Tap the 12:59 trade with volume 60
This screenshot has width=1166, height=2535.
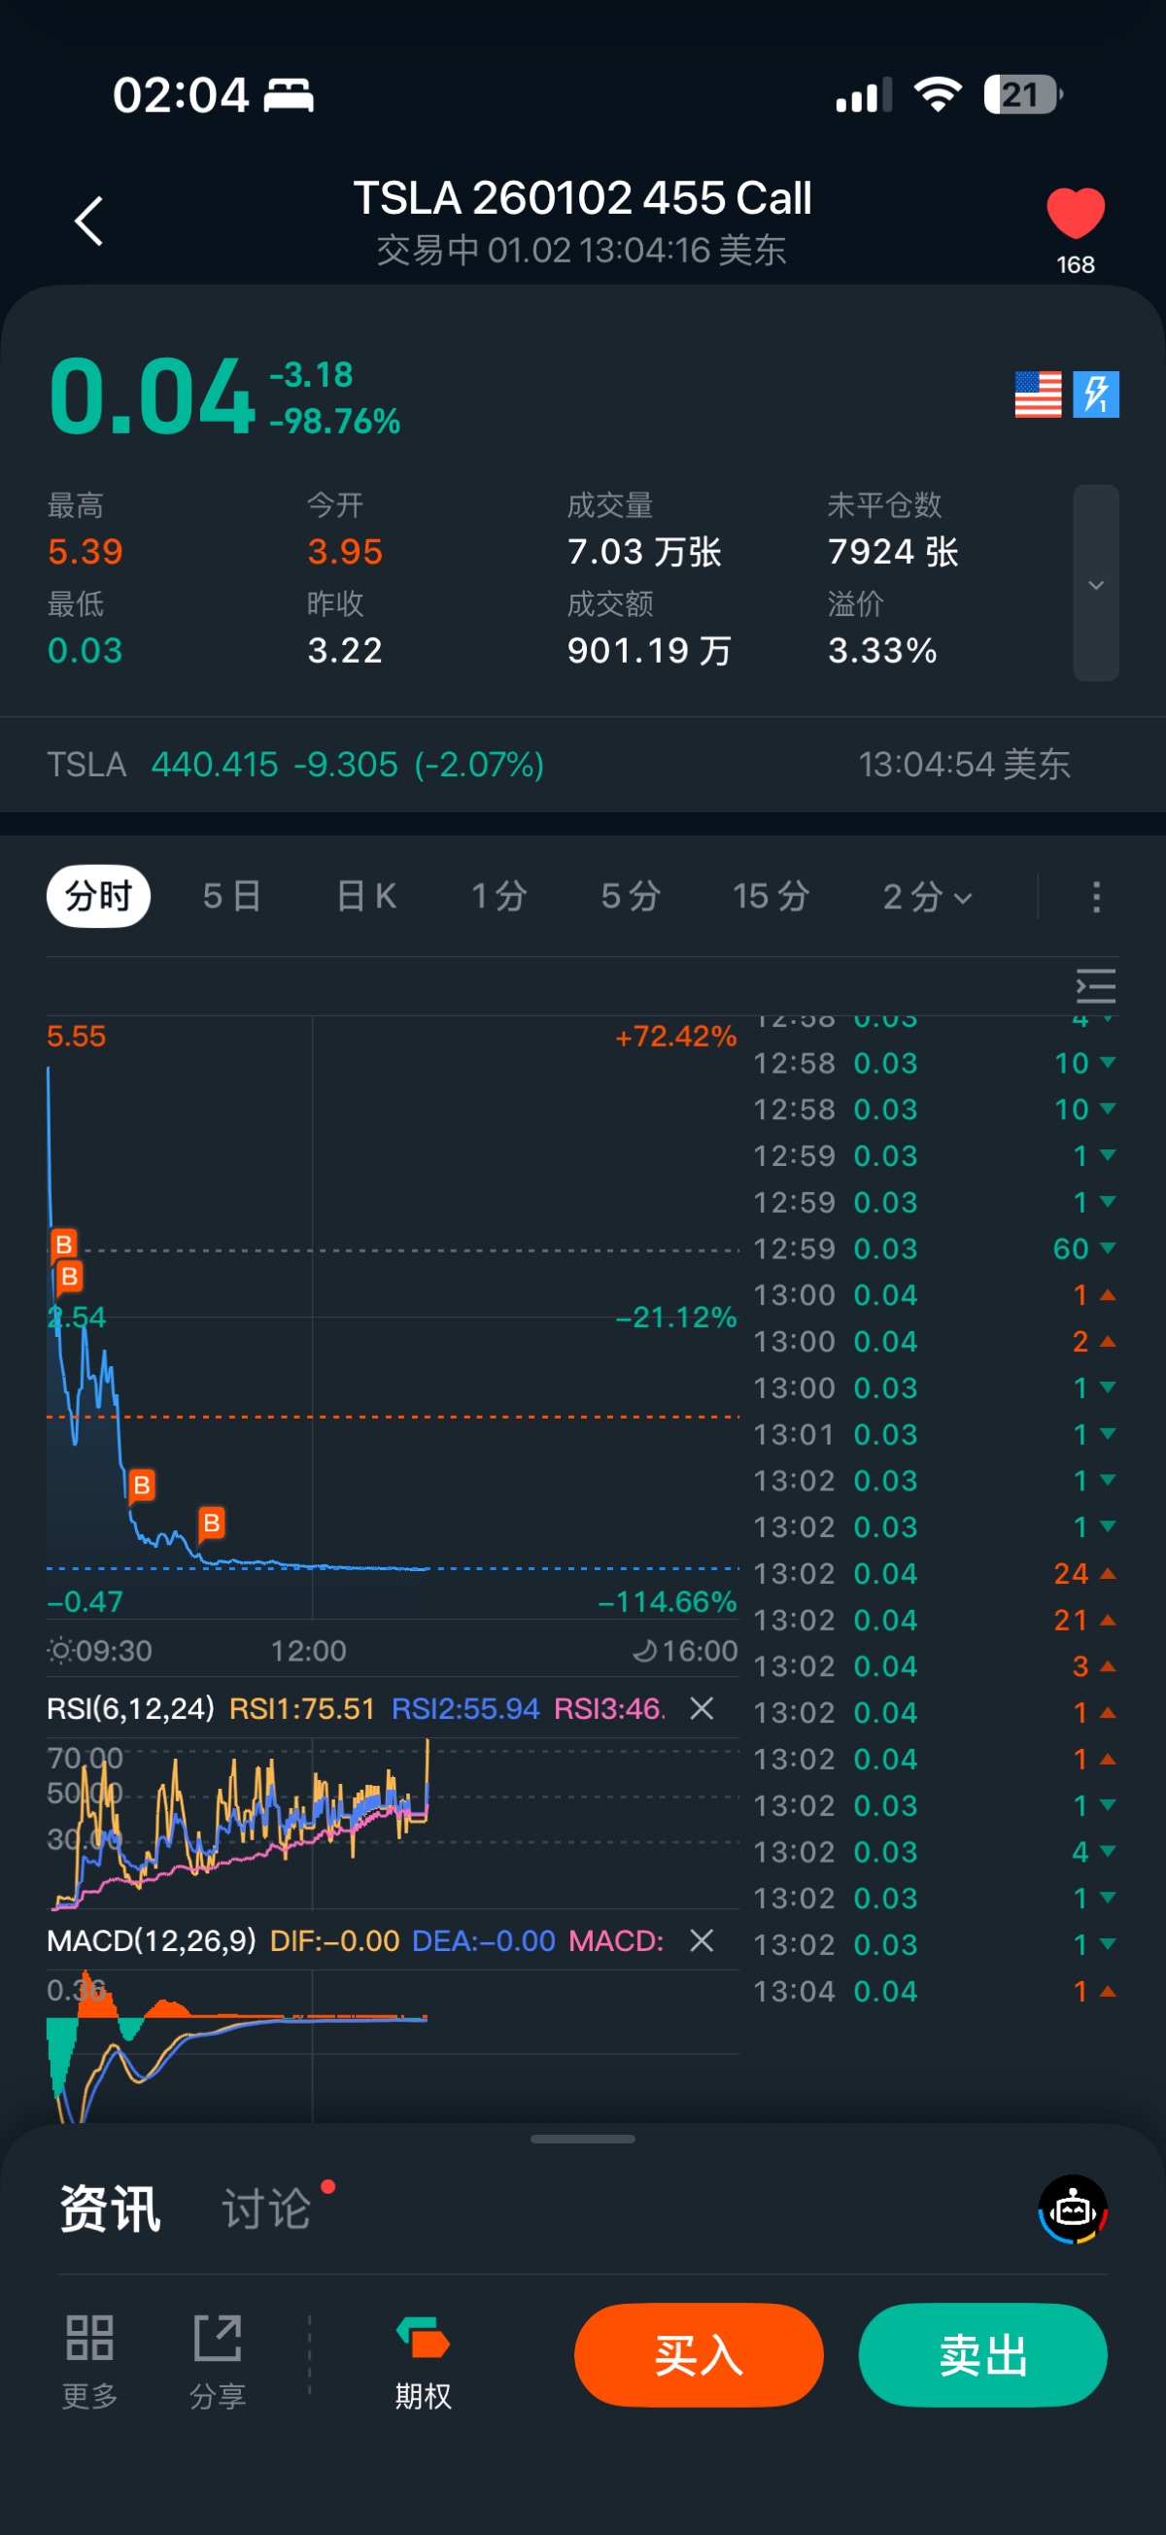click(935, 1249)
